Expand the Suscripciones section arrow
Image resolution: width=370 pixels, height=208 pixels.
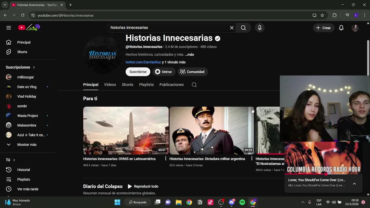[x=34, y=67]
